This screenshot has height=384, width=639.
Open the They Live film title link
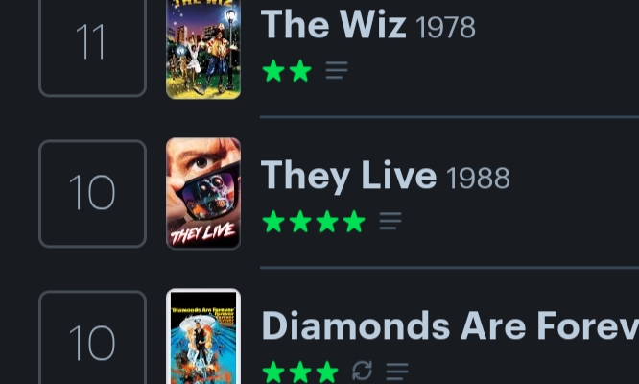point(348,176)
